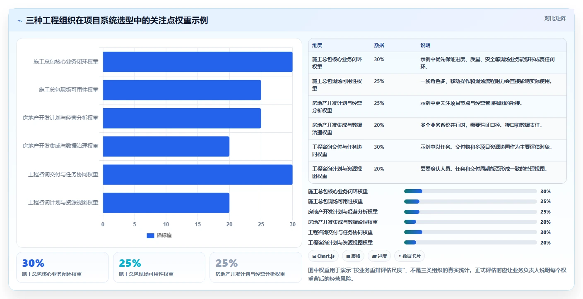Click the progress bar for 房地产开发集成与数据治理权重

(470, 222)
